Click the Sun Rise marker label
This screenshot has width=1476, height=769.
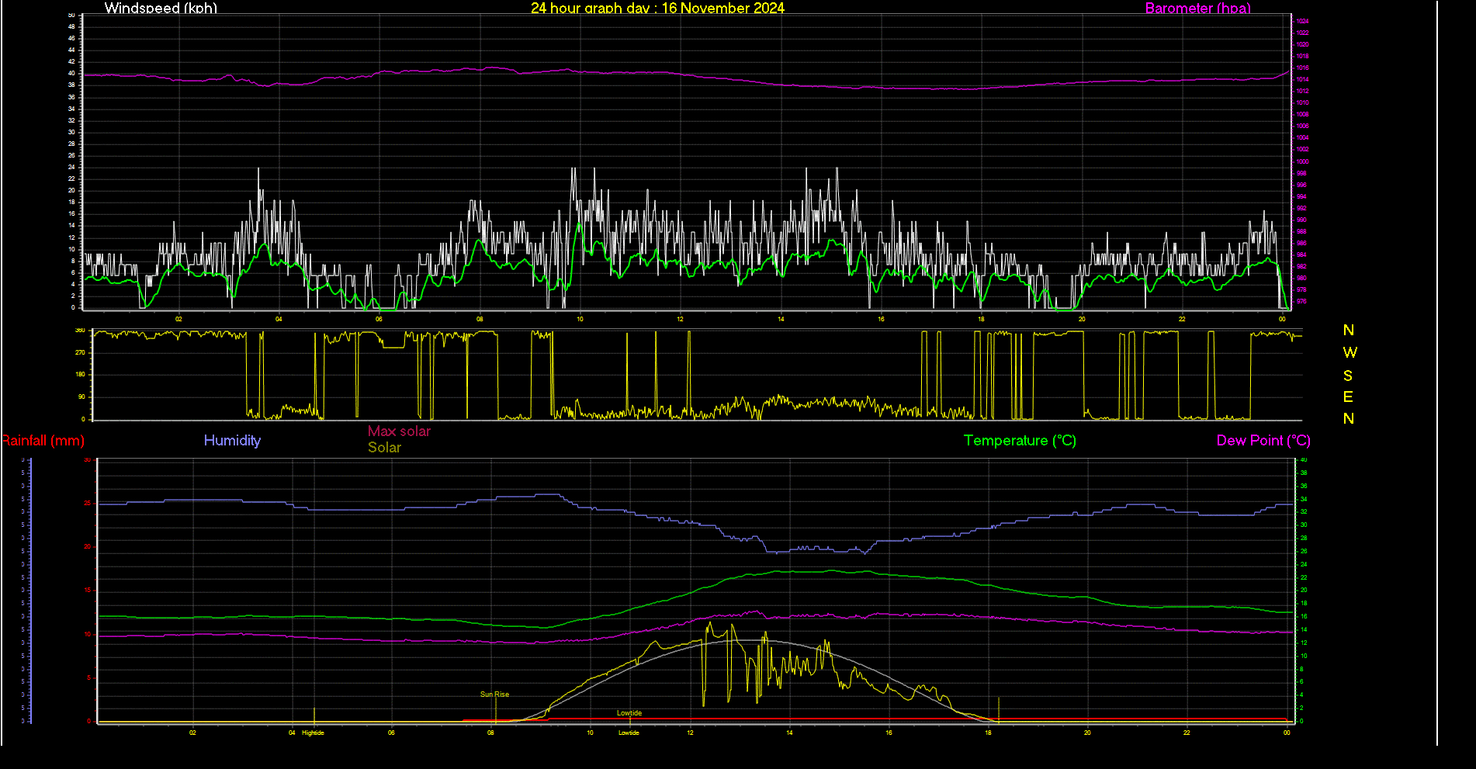(x=494, y=695)
